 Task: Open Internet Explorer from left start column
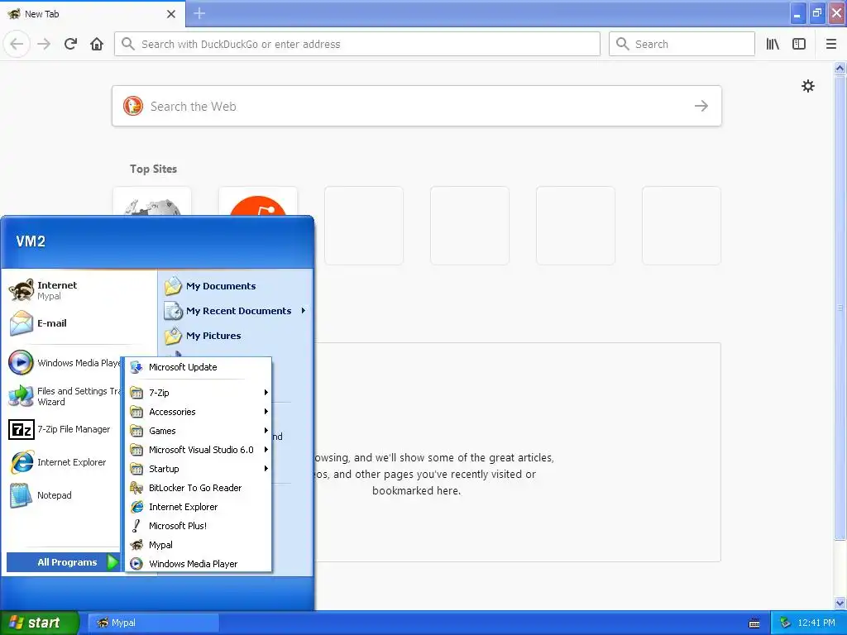click(64, 462)
